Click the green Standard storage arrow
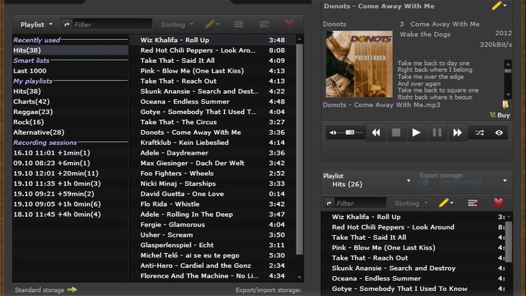 [72, 289]
